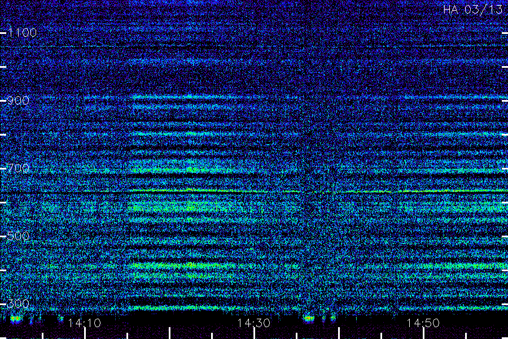Click the 300 frequency axis label
This screenshot has height=339, width=508.
(18, 303)
